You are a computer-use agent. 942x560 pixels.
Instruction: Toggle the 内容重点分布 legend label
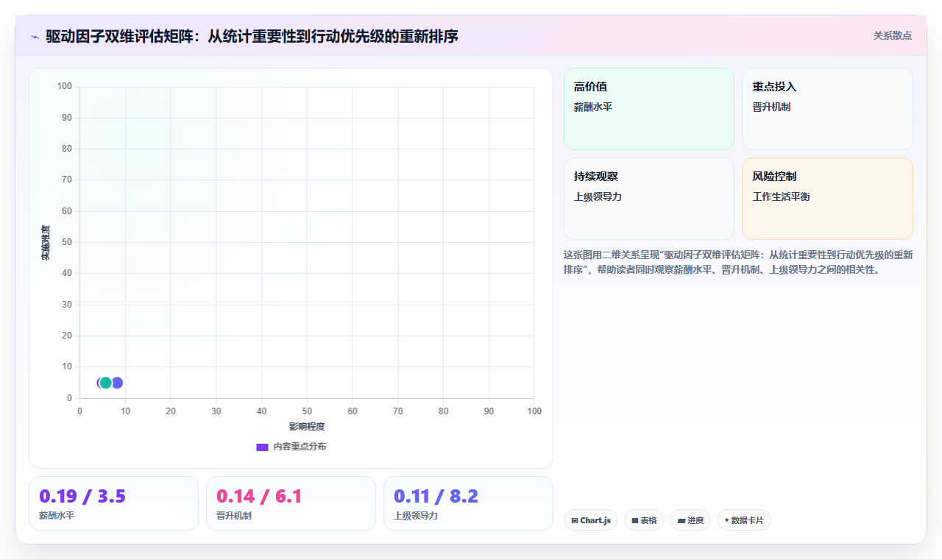click(300, 447)
